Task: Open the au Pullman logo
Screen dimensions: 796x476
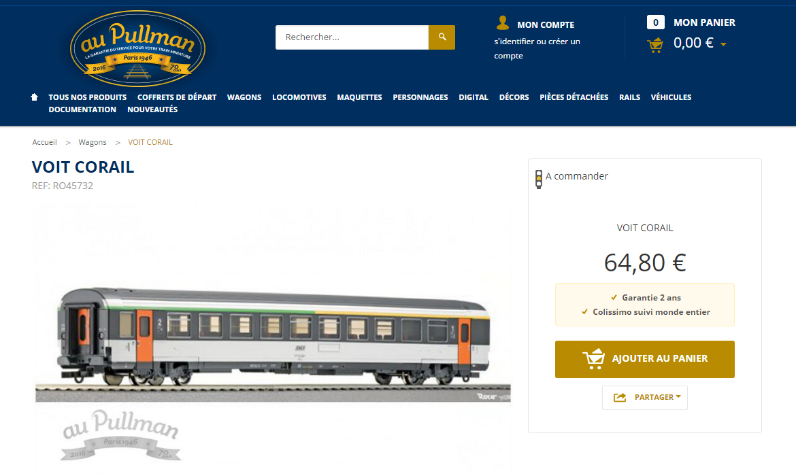Action: pos(137,49)
